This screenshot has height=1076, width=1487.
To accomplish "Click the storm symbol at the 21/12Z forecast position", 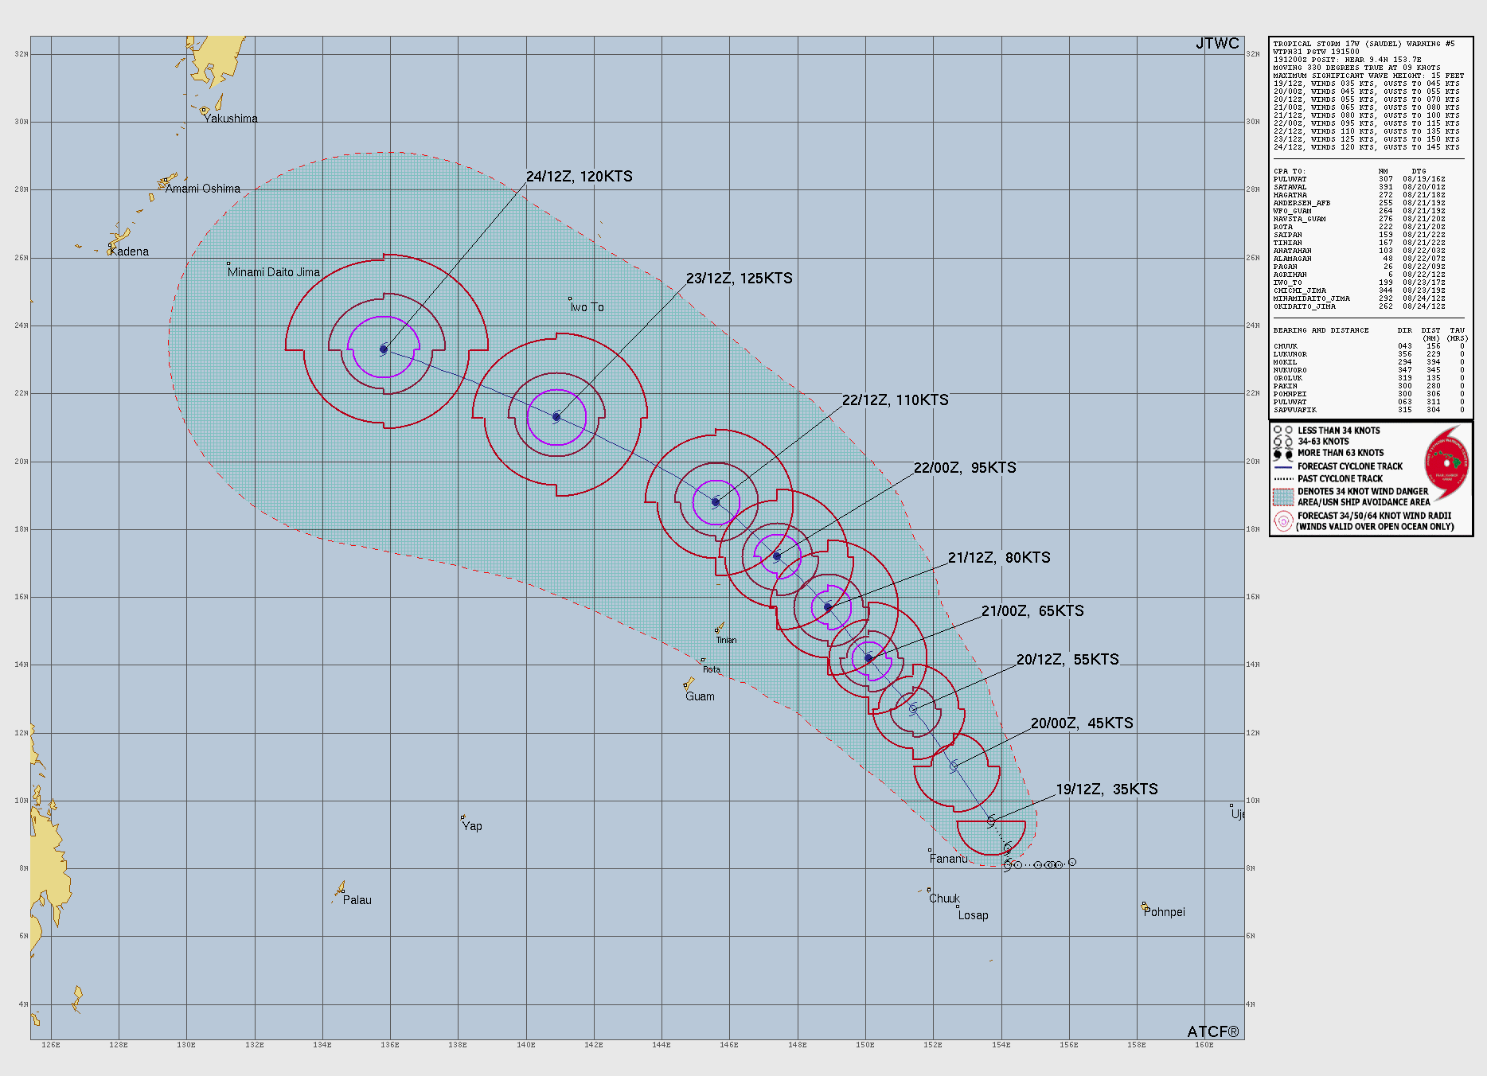I will click(x=828, y=607).
